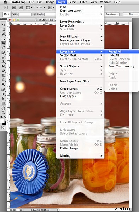Select the Crop tool in the toolbox
139x212 pixels.
point(3,43)
